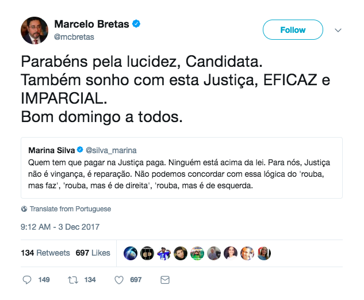
Task: Open the @mcbretas handle link
Action: tap(74, 37)
